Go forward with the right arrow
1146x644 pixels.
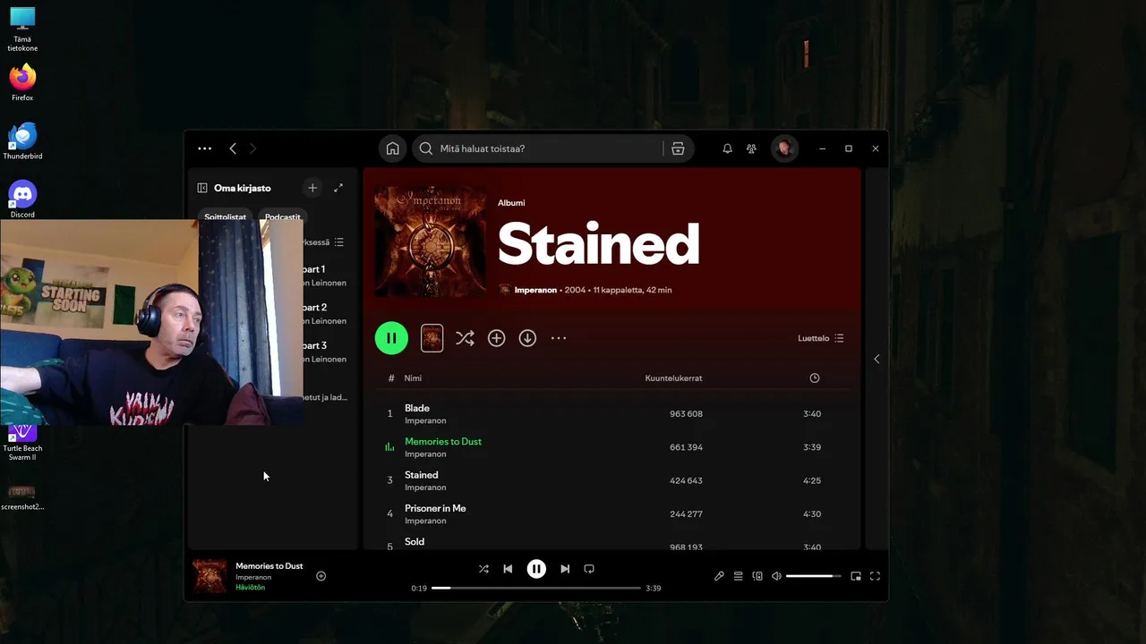tap(252, 148)
